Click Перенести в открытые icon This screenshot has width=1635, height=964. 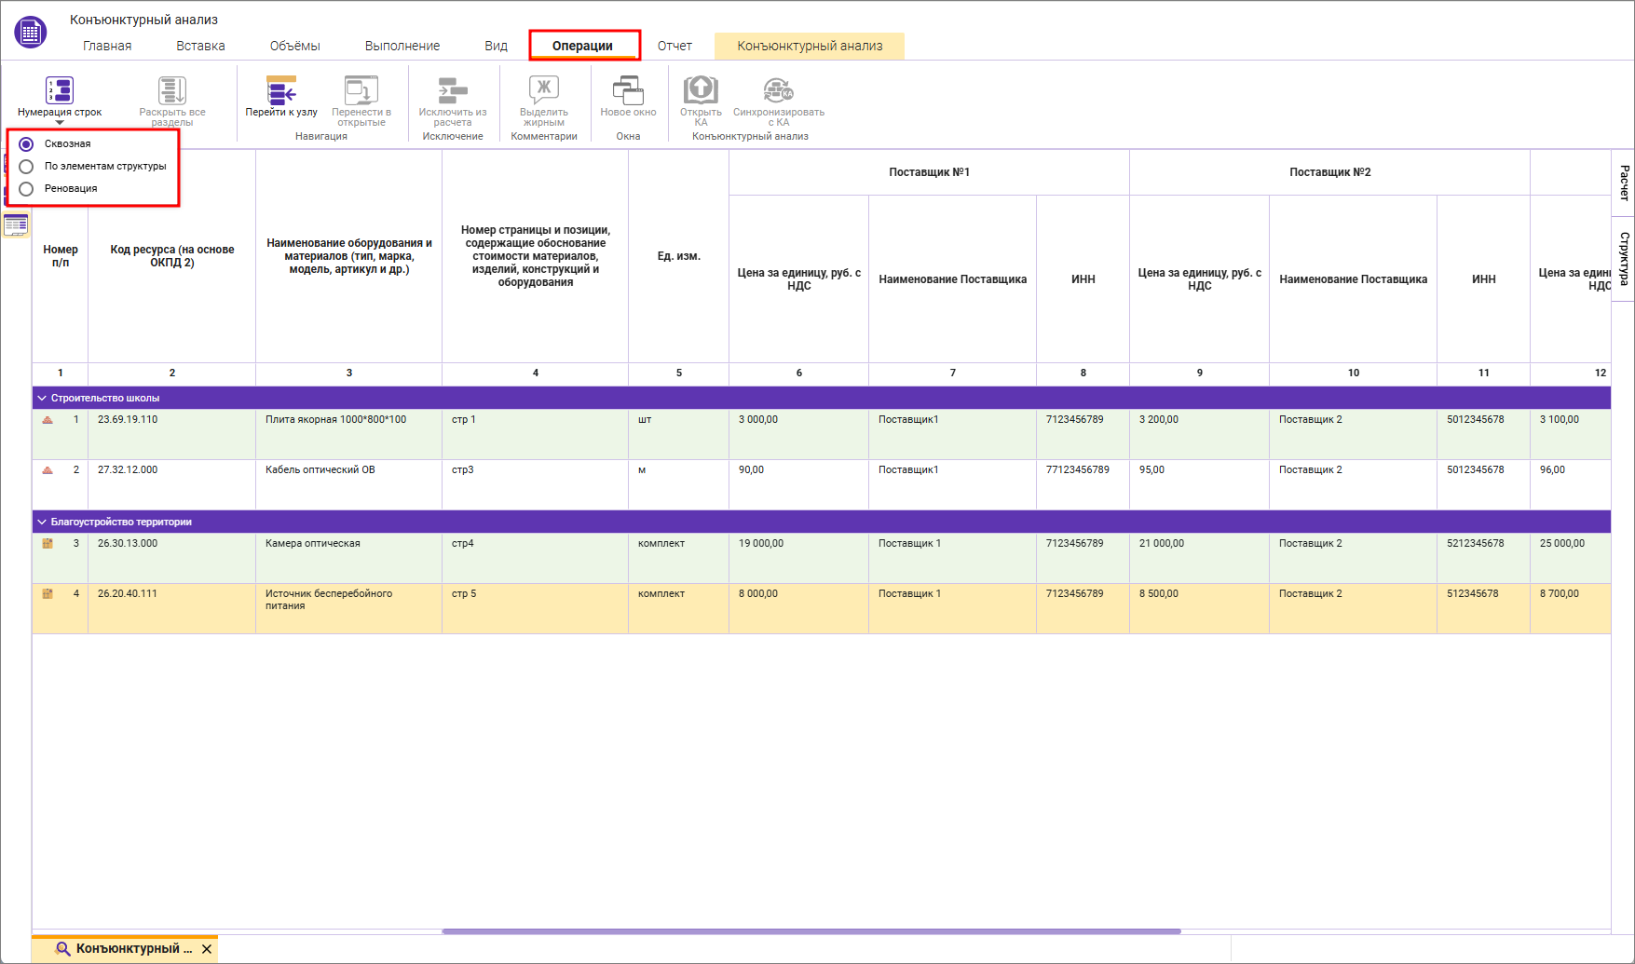(x=361, y=90)
